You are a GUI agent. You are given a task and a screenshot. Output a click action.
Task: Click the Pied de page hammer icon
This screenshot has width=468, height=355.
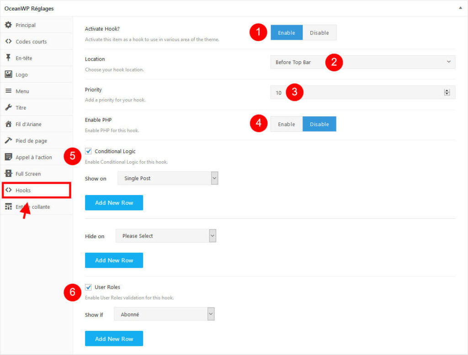click(x=8, y=140)
